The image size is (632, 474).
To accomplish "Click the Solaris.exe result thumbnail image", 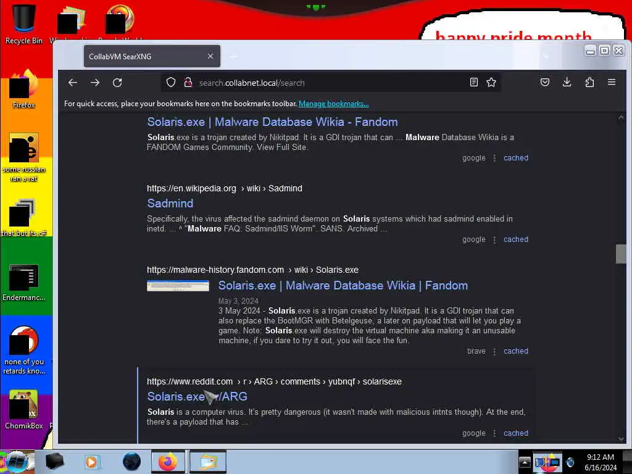I will pos(178,285).
